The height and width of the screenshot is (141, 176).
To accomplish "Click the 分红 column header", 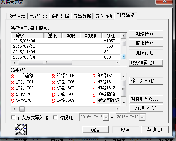I will [111, 35].
